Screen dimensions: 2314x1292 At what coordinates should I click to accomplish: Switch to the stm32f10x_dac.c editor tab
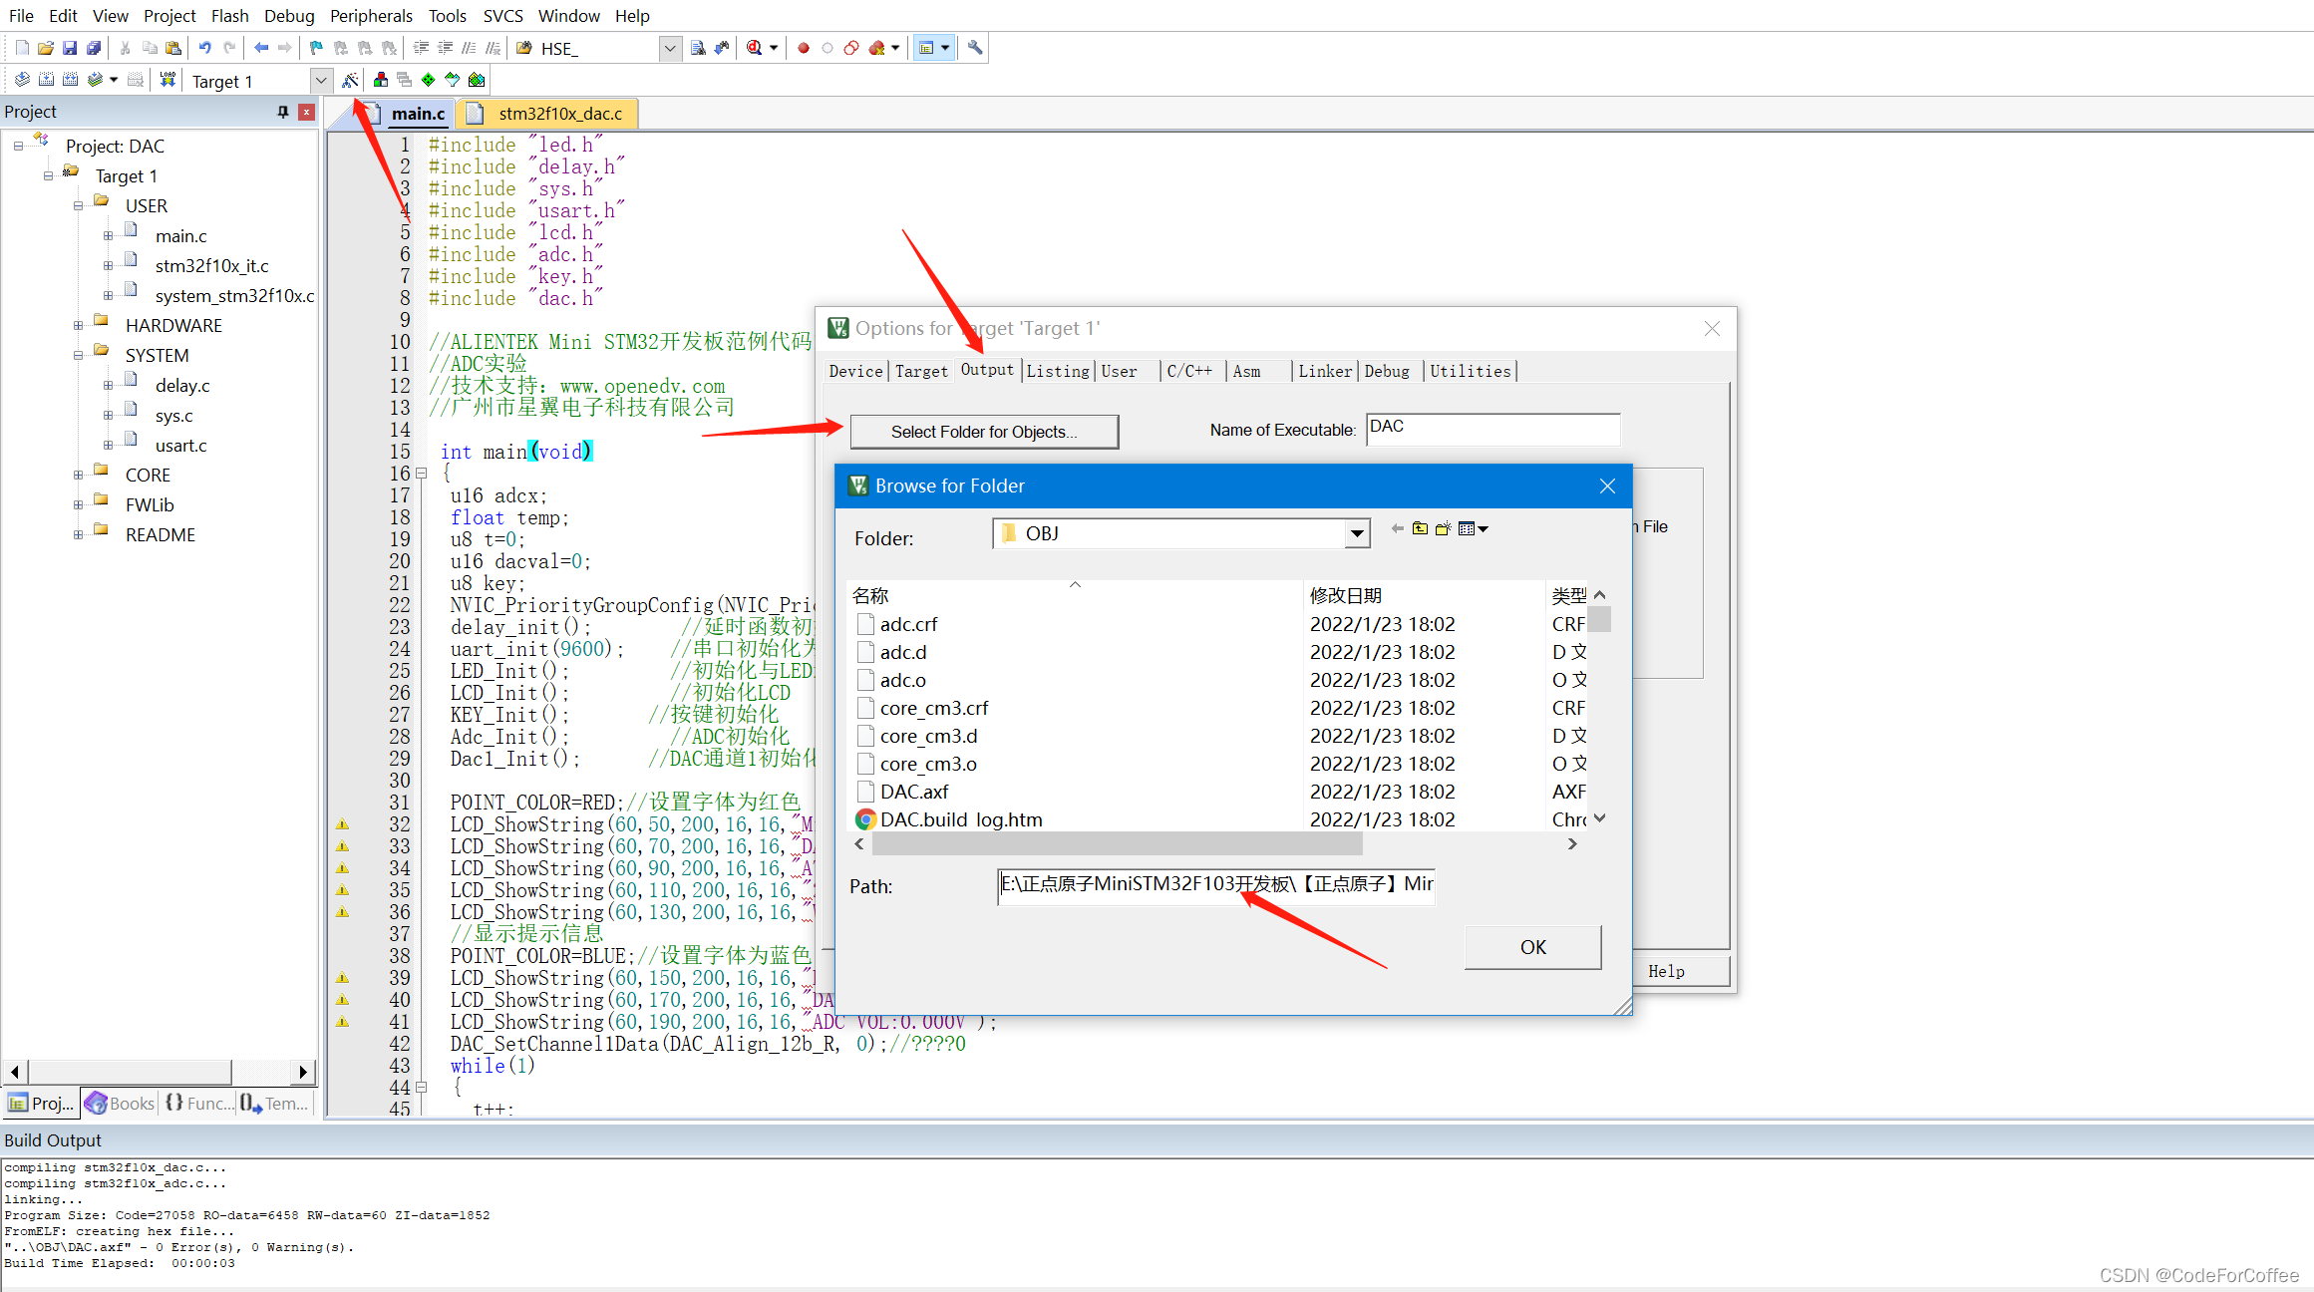558,114
